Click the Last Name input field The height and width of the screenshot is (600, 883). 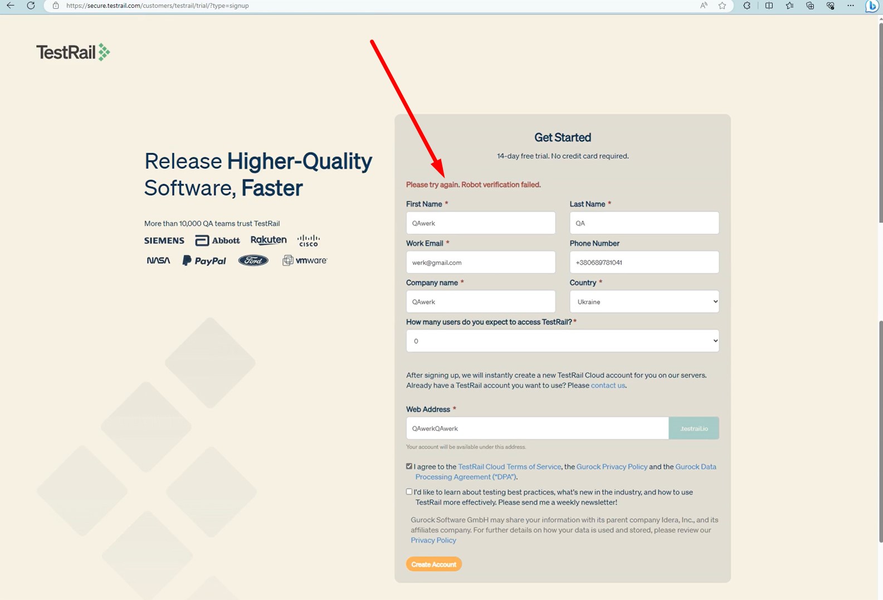pos(644,223)
